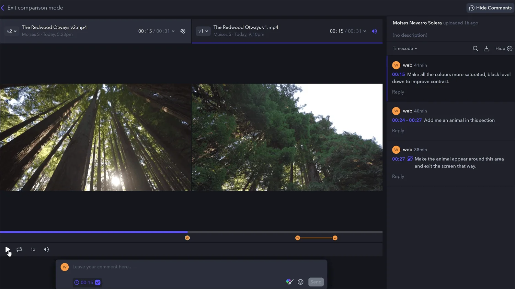Screen dimensions: 515x289
Task: Jump to 00:24 - 00:27 range timestamp
Action: pos(407,120)
